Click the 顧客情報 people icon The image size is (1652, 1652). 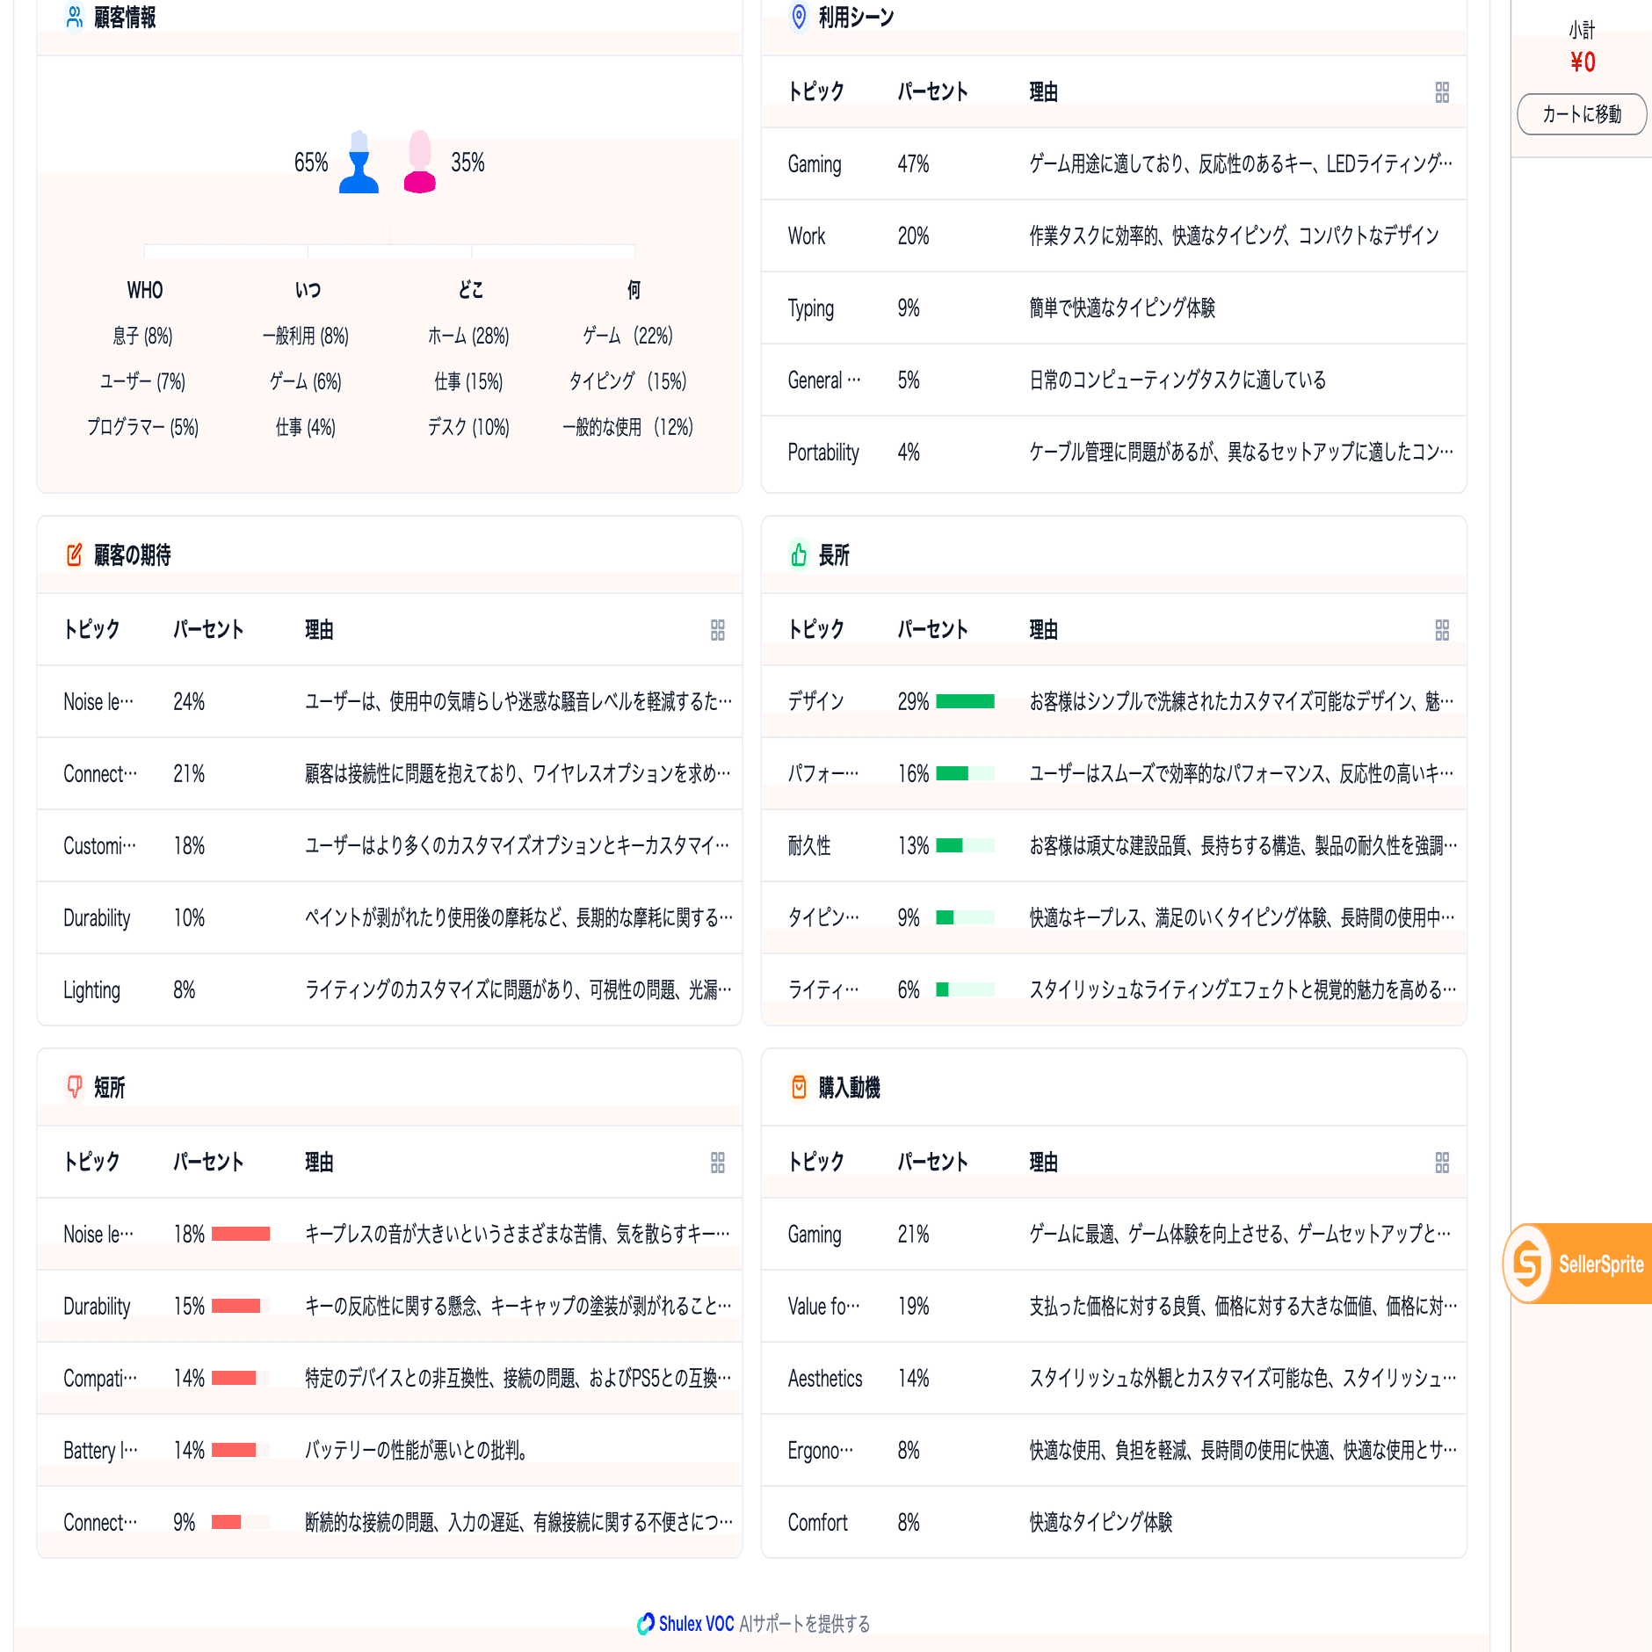point(75,17)
